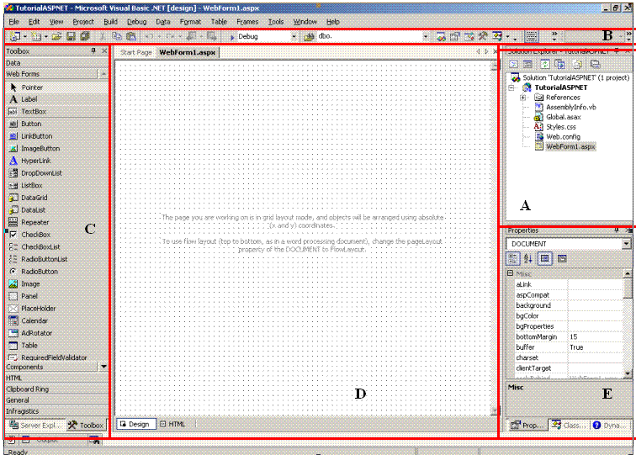Select the Label control in Toolbox
Screen dimensions: 636x455
click(57, 99)
